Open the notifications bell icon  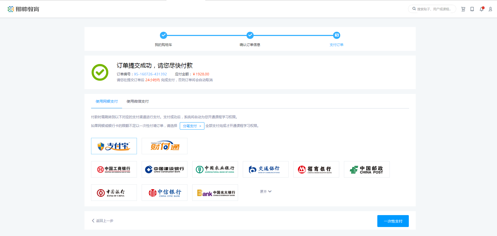click(481, 9)
